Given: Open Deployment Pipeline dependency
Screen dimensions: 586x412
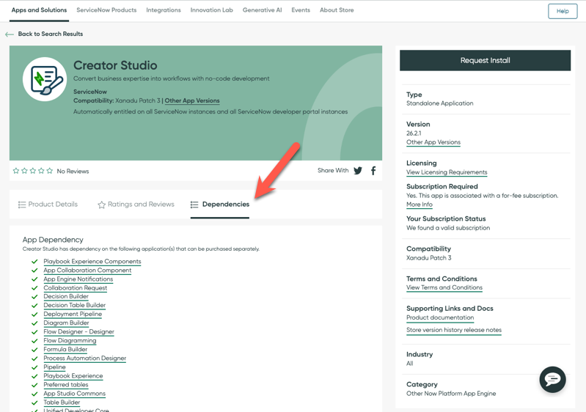Looking at the screenshot, I should [73, 314].
